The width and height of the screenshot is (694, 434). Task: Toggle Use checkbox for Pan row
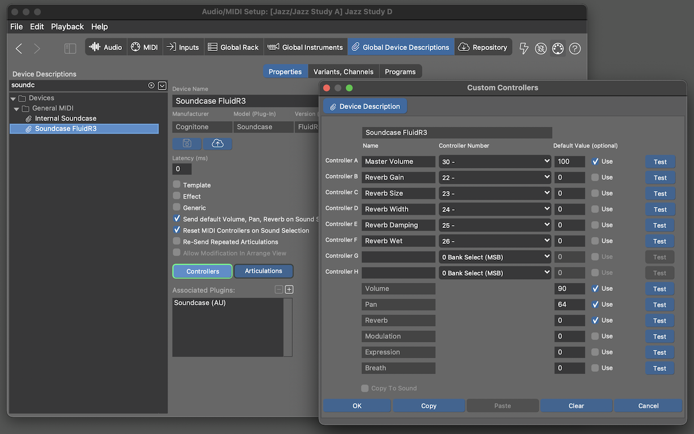pos(595,304)
